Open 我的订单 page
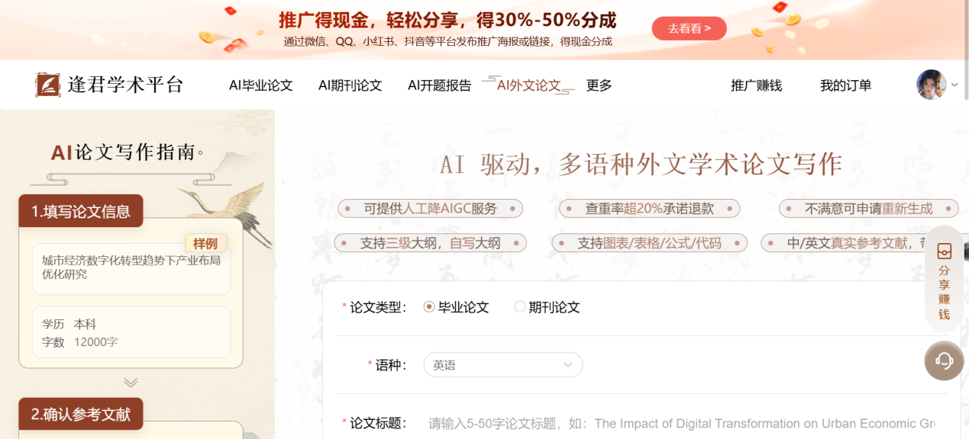Viewport: 969px width, 439px height. tap(845, 85)
